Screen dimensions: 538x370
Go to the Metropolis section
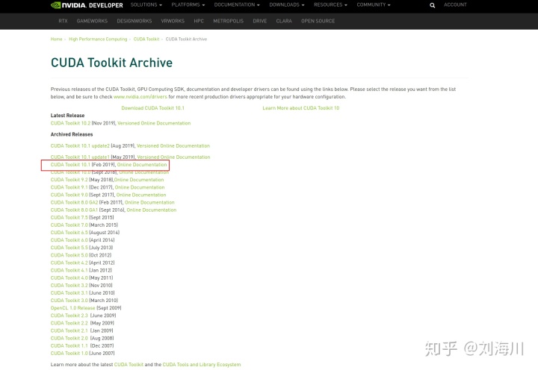(x=228, y=21)
